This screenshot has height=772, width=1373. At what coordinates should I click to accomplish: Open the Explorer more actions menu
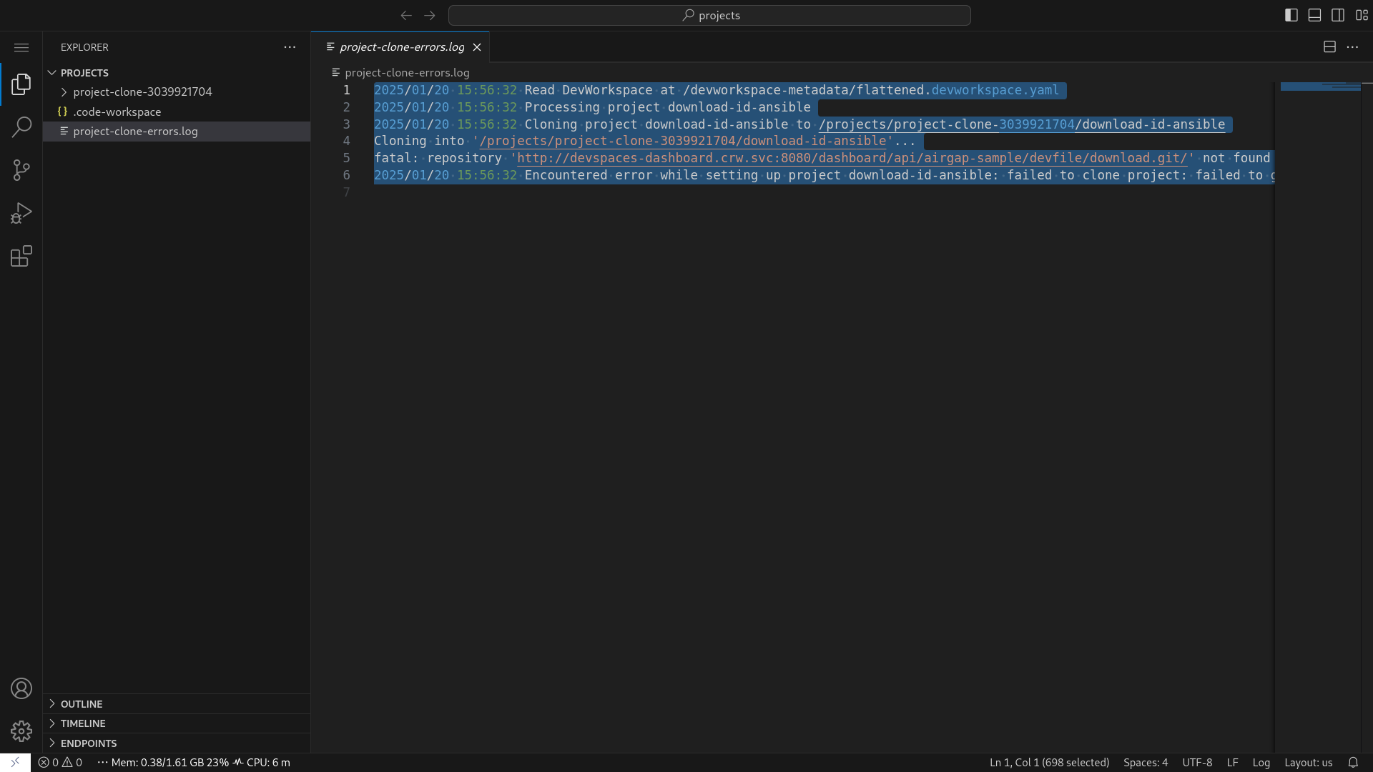(290, 47)
